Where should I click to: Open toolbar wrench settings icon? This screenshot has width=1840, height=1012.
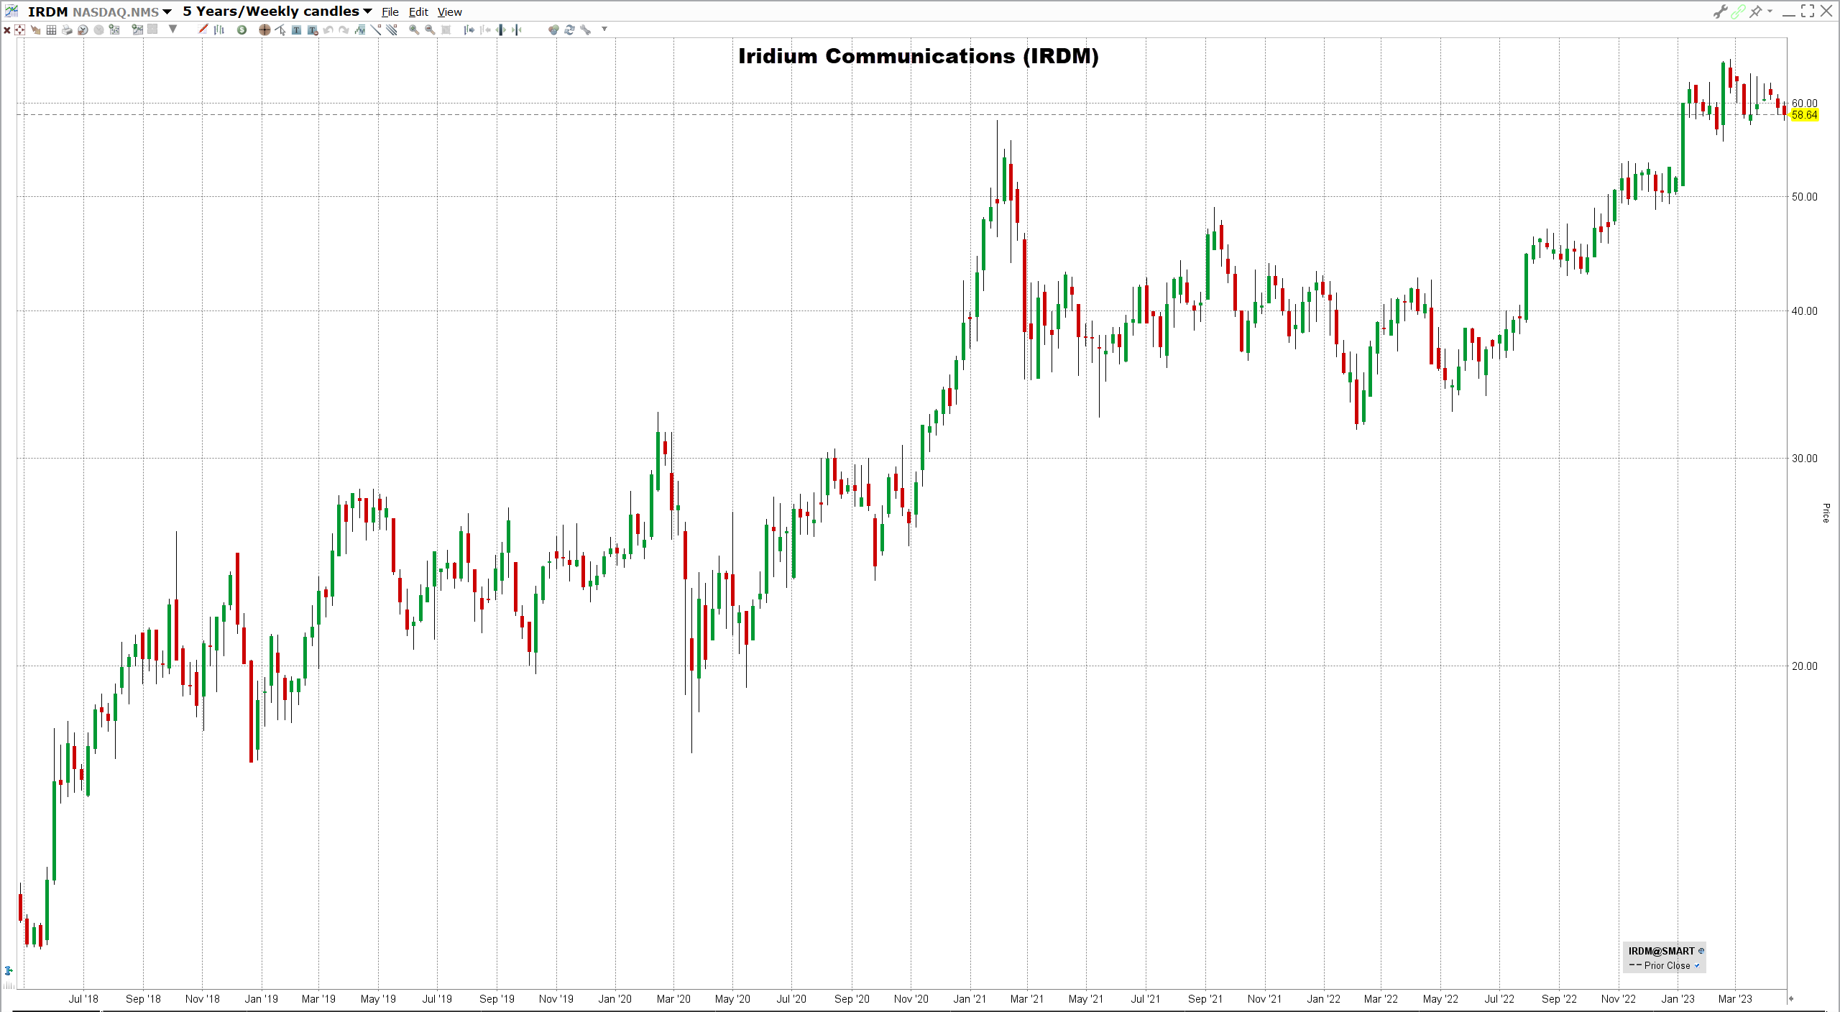pos(585,29)
